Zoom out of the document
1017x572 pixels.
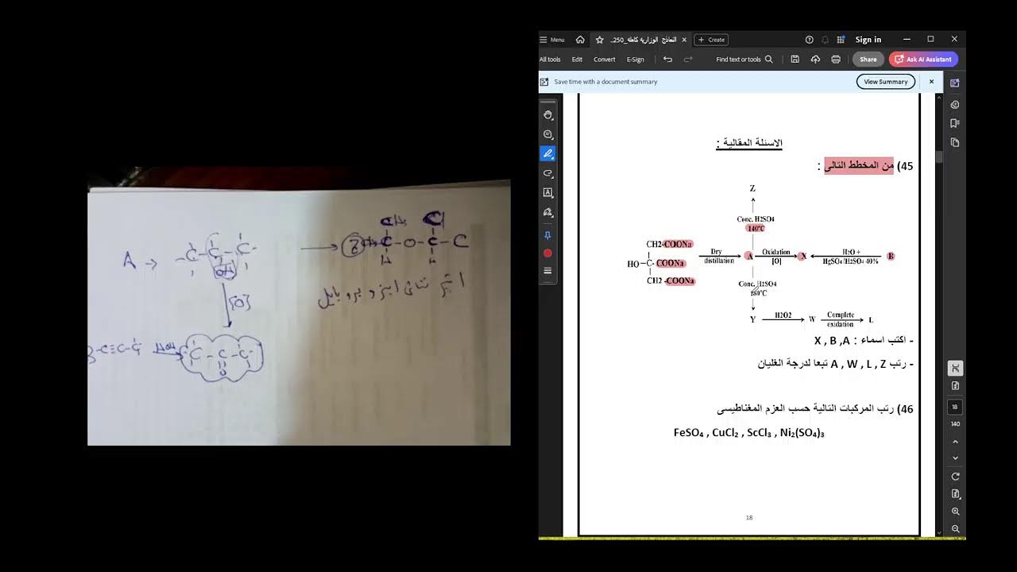(x=955, y=529)
